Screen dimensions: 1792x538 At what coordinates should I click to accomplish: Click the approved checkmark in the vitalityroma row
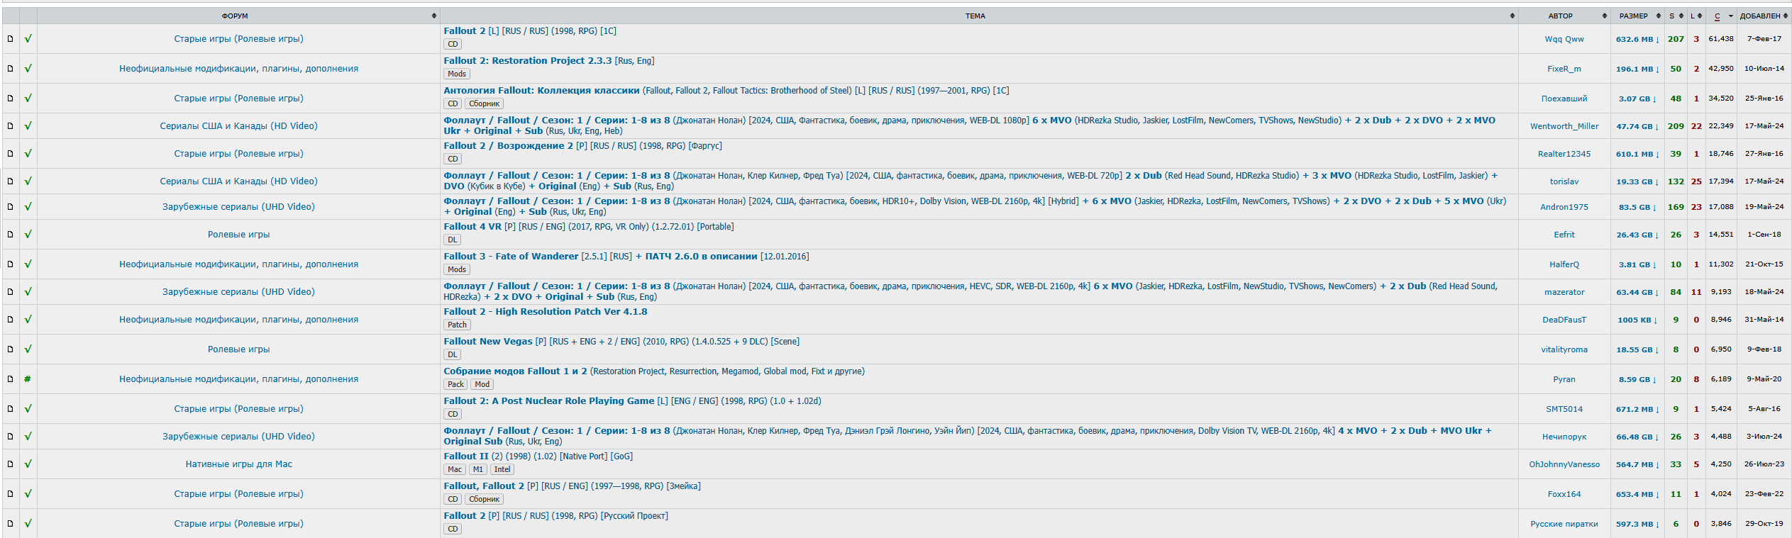coord(28,349)
